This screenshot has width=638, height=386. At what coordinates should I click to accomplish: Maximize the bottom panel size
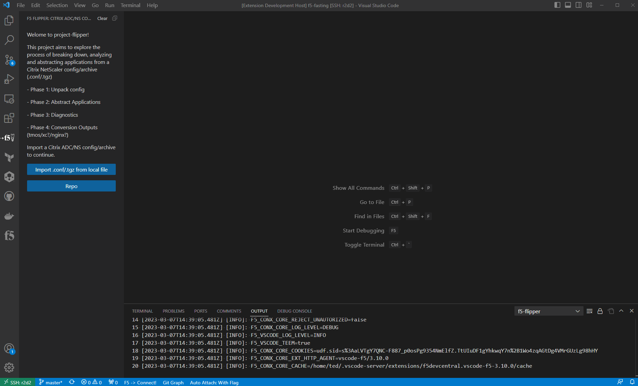(x=621, y=311)
